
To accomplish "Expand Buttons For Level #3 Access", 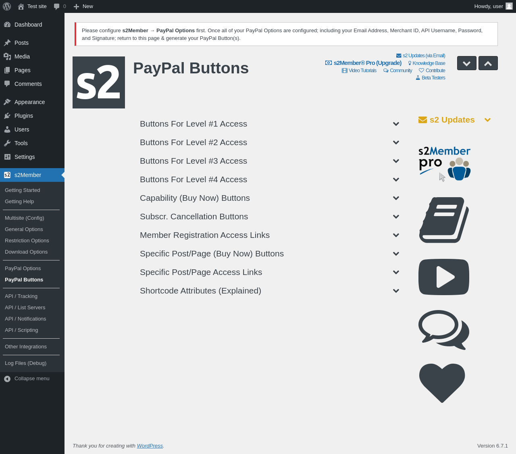I will (x=270, y=161).
